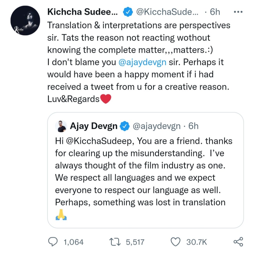Click the Ajay Devgn name in quoted tweet
This screenshot has height=255, width=254.
pyautogui.click(x=94, y=126)
